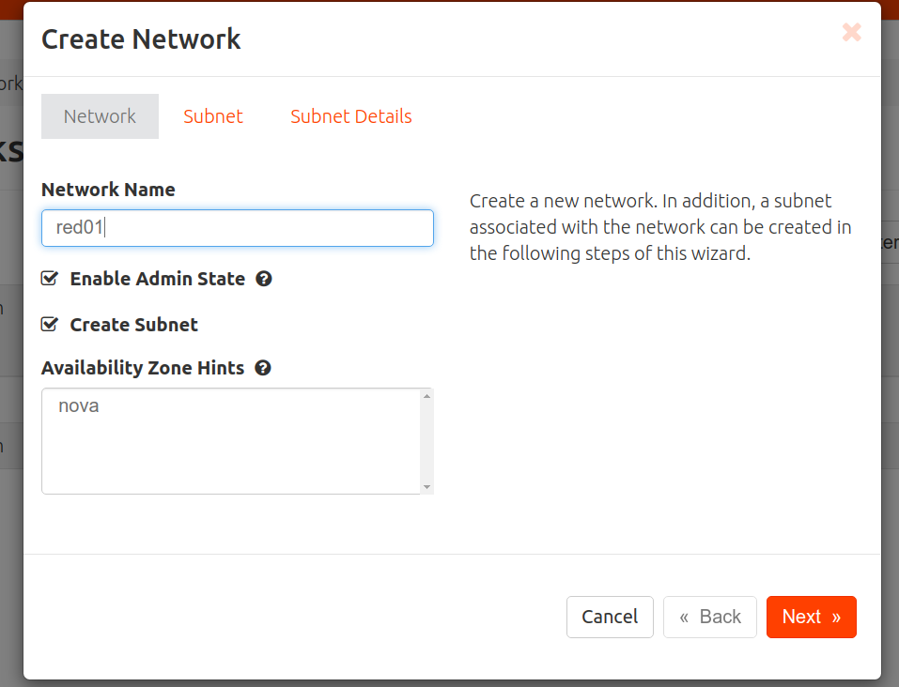Open help for Enable Admin State
The image size is (899, 687).
point(264,278)
